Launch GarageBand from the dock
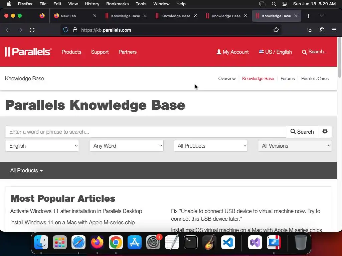 (x=209, y=242)
